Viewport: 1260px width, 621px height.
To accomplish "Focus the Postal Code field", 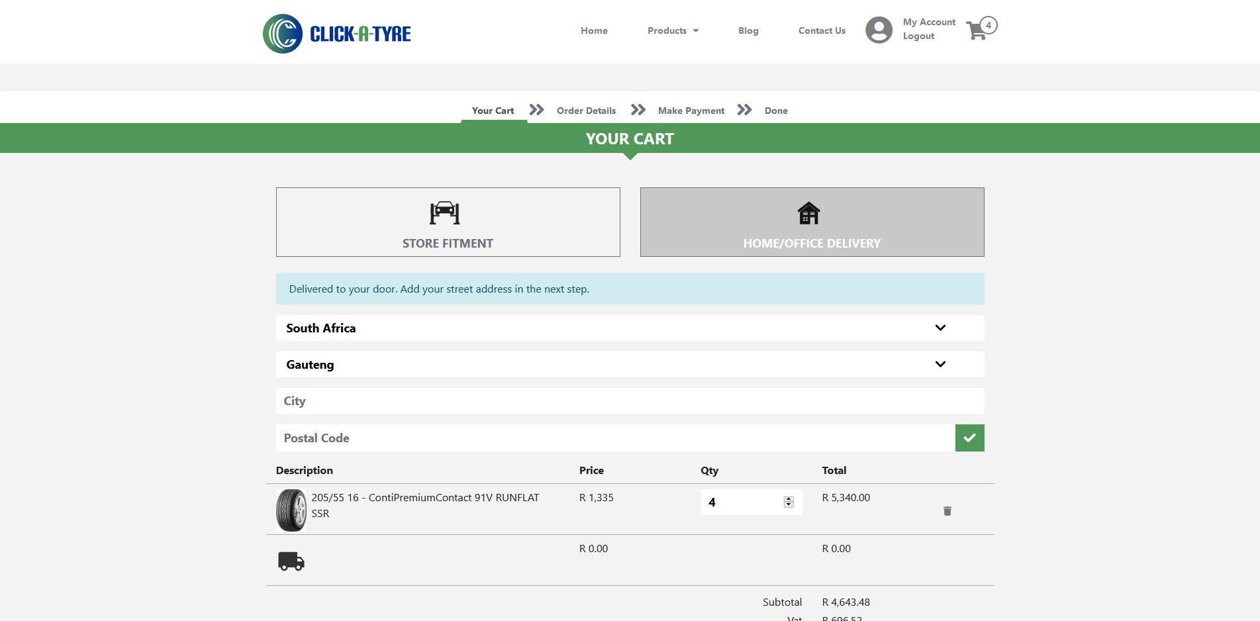I will tap(616, 438).
